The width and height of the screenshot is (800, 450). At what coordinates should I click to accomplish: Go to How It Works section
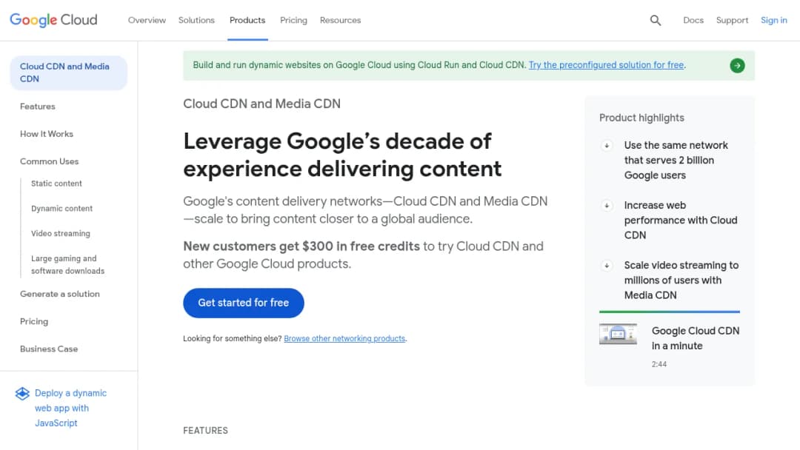(x=47, y=134)
